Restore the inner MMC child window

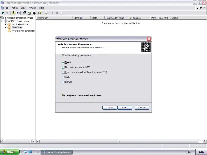coord(201,8)
